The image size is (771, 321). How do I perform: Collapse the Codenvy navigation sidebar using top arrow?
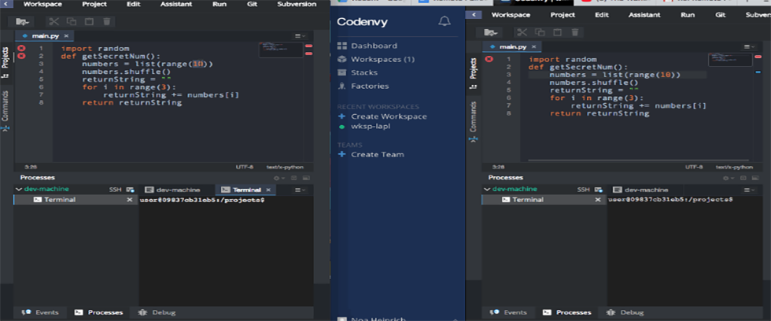(x=473, y=15)
